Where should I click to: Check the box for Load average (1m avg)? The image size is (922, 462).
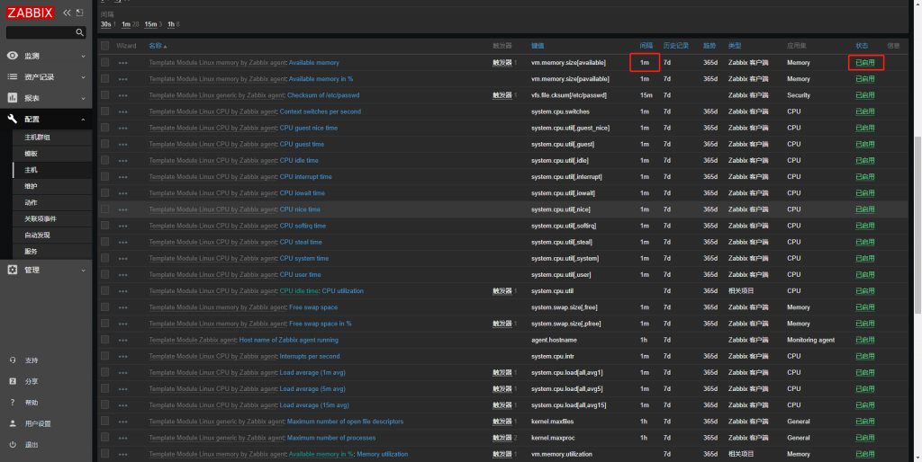(104, 372)
